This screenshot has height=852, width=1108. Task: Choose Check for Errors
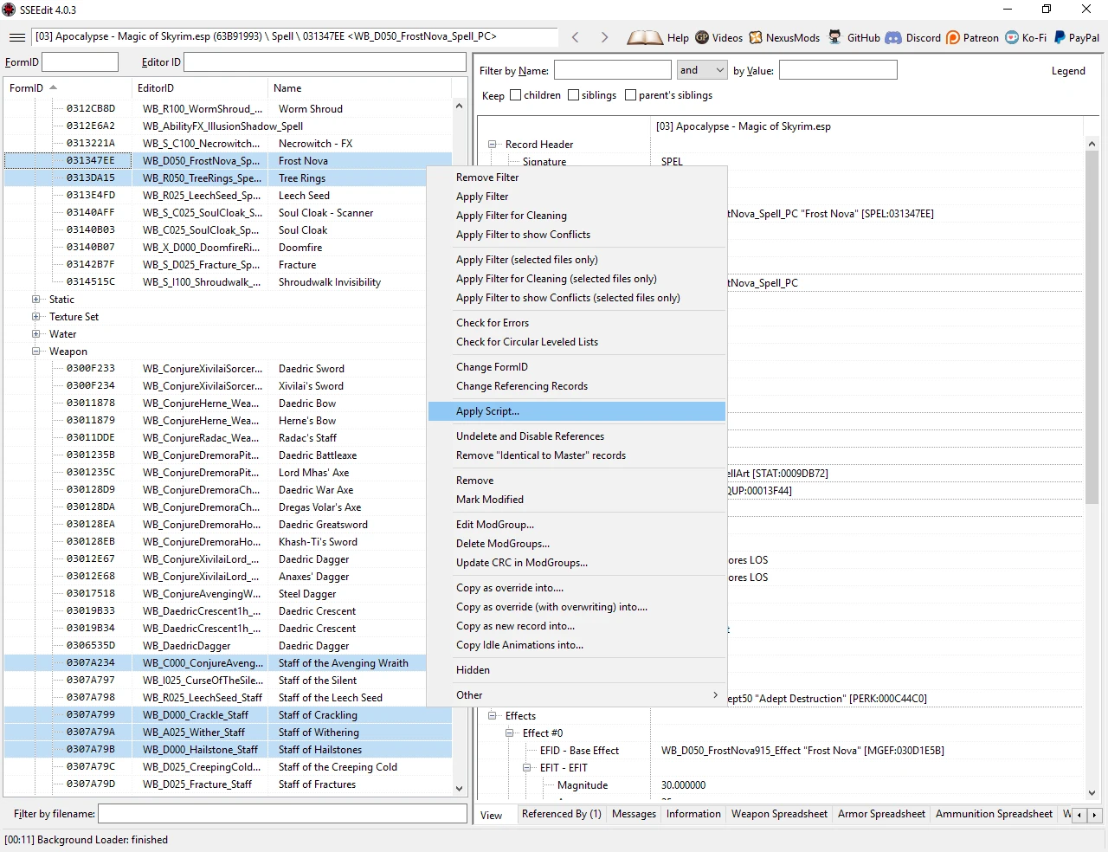(577, 323)
